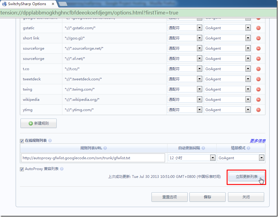Image resolution: width=278 pixels, height=217 pixels.
Task: Open profile dropdown for gstatic rule
Action: [227, 28]
